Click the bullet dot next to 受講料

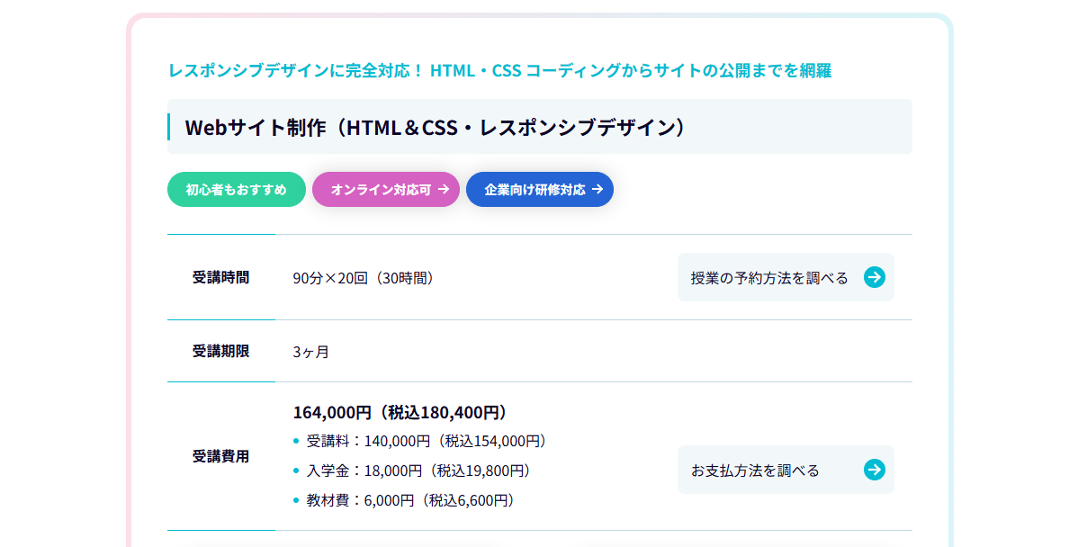[x=297, y=440]
